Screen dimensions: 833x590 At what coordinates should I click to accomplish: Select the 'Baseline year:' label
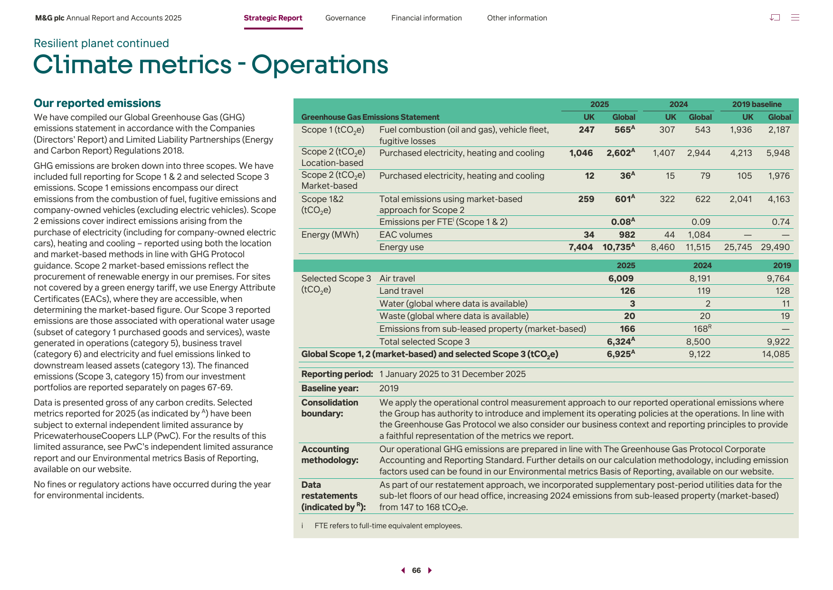click(x=330, y=388)
